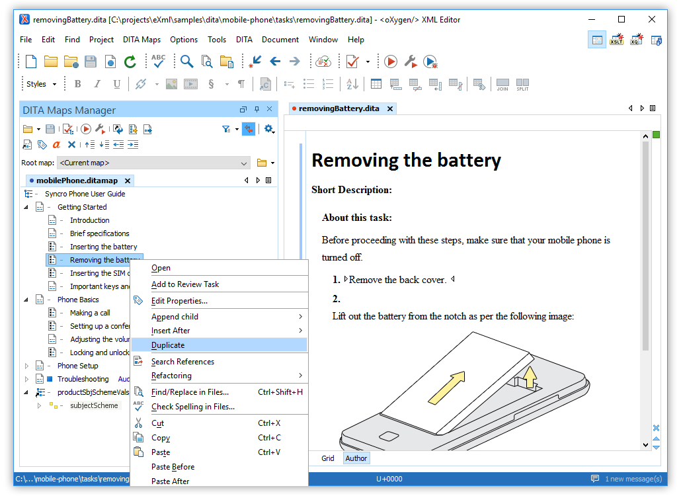Screen dimensions: 681x496
Task: Collapse the Phone Basics node
Action: 26,300
